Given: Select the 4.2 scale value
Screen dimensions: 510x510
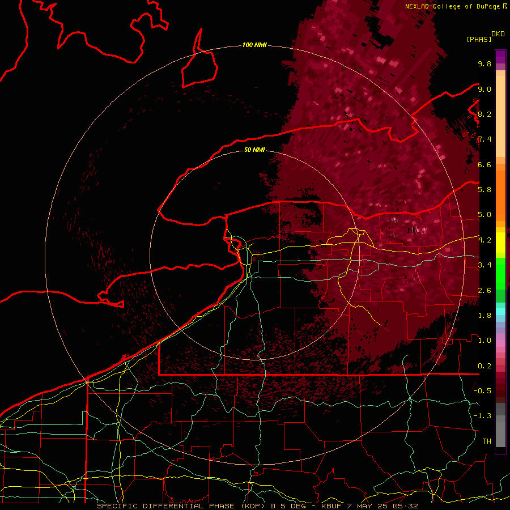Looking at the screenshot, I should coord(484,240).
